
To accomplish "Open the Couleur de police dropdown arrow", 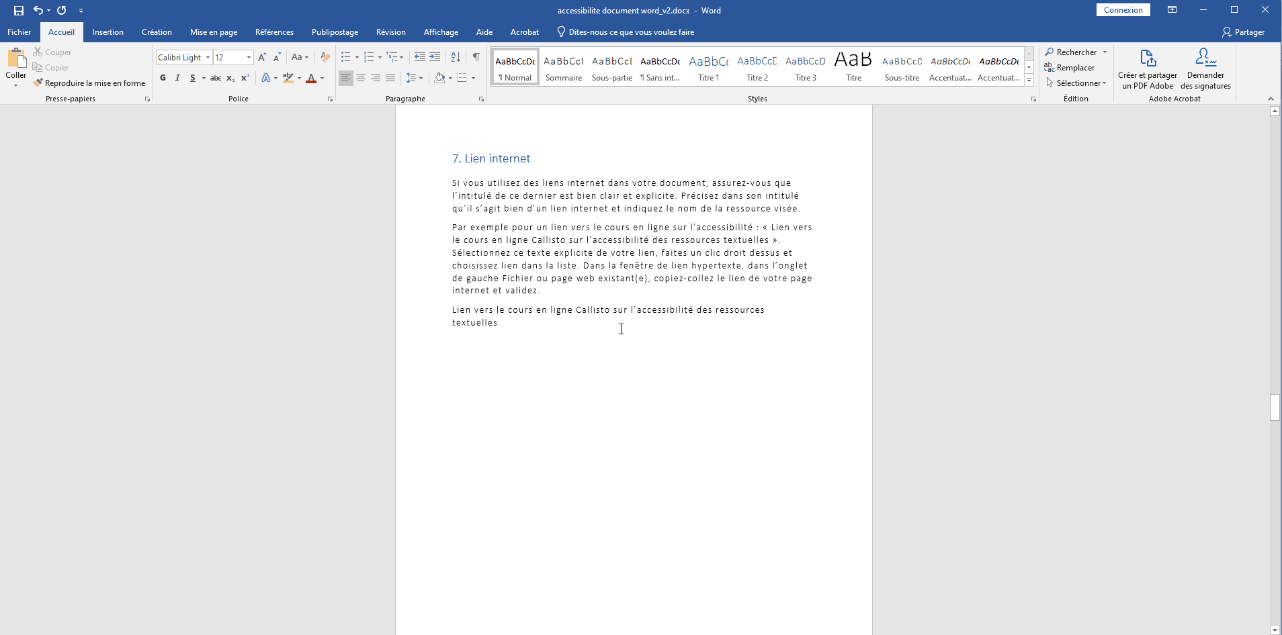I will coord(321,79).
